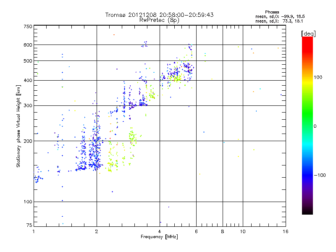Click the y-axis tick label "600"

(28, 45)
